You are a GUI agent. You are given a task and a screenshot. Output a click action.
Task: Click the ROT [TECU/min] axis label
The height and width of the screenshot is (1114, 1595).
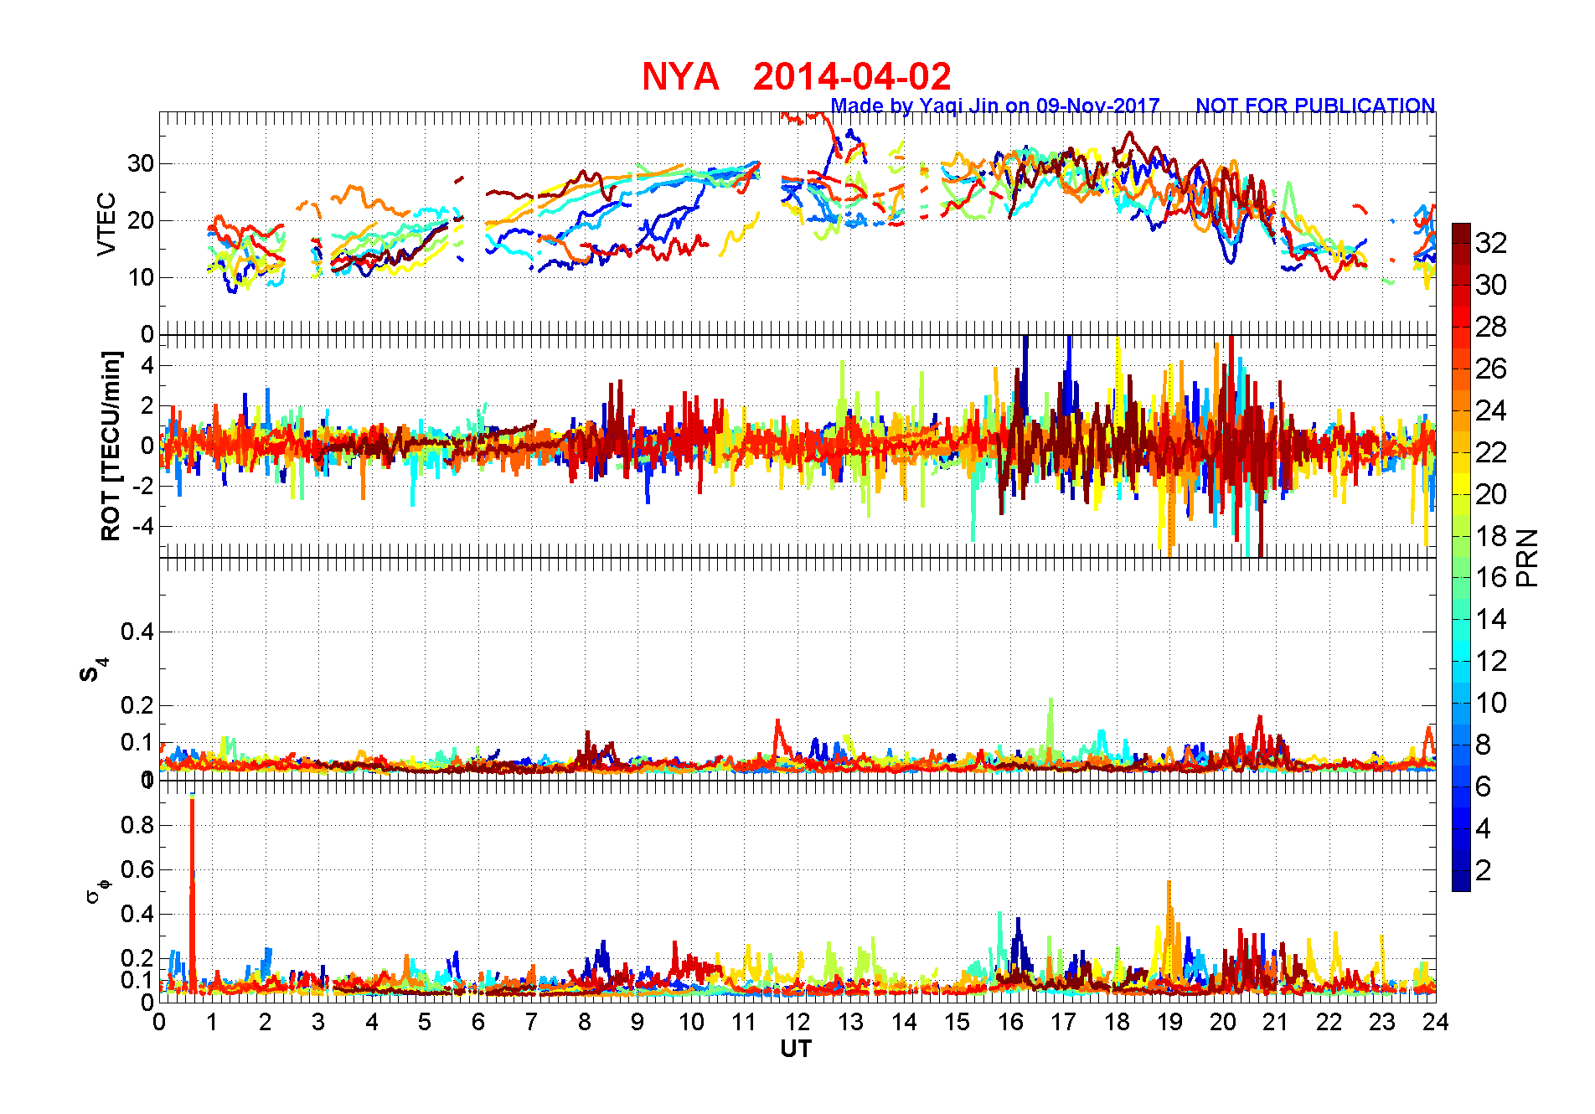click(x=111, y=446)
